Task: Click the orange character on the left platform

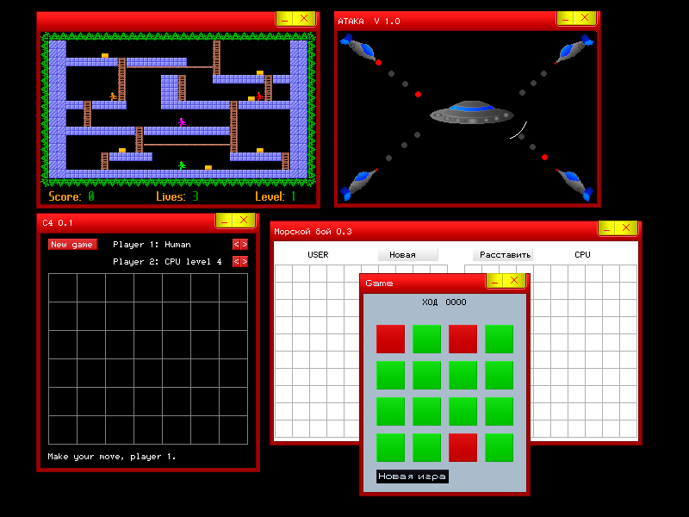Action: tap(113, 97)
